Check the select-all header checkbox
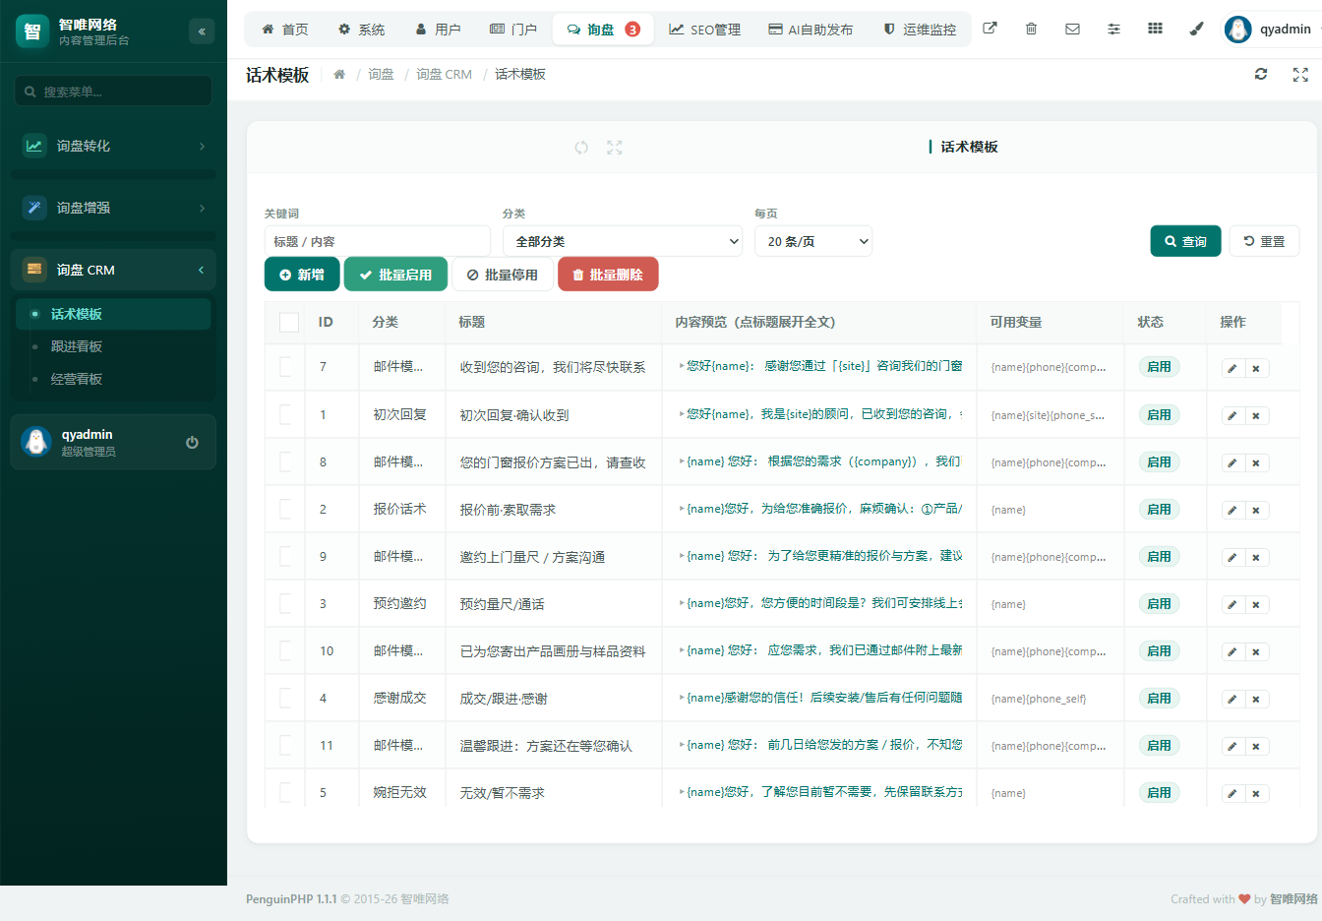Image resolution: width=1322 pixels, height=921 pixels. [x=289, y=322]
